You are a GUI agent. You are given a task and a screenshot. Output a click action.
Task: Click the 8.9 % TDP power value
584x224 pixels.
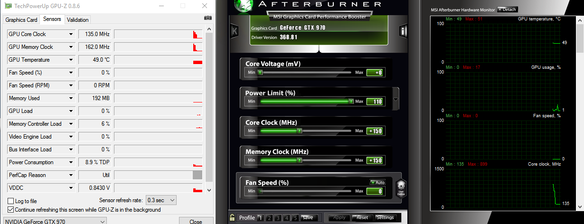click(95, 162)
